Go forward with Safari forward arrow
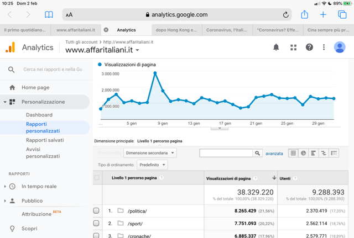The width and height of the screenshot is (354, 238). click(28, 15)
